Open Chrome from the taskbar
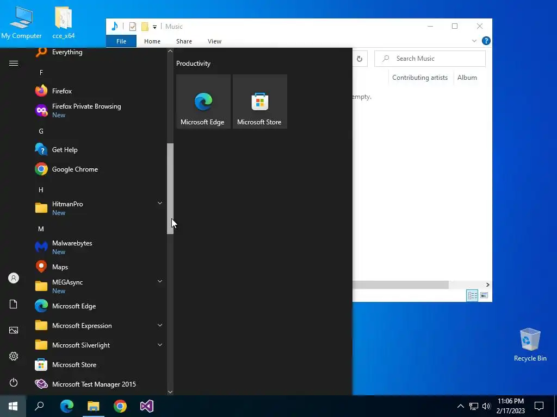 [120, 406]
